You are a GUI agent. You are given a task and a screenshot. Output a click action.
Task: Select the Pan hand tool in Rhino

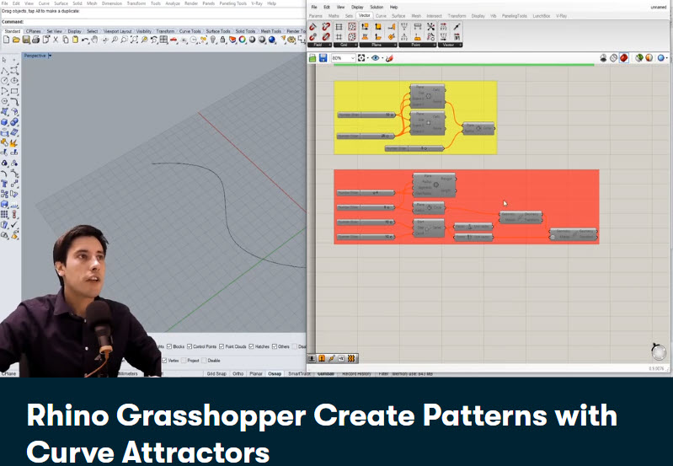94,40
